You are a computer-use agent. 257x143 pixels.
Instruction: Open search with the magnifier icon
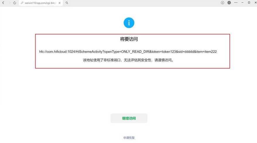(x=67, y=3)
